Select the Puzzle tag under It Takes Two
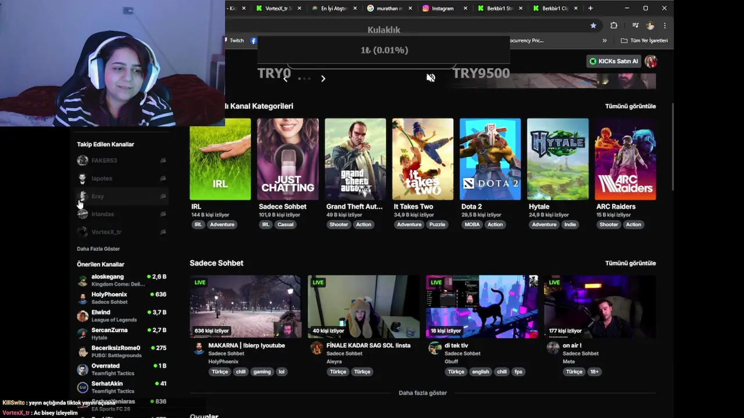This screenshot has width=744, height=418. click(437, 225)
